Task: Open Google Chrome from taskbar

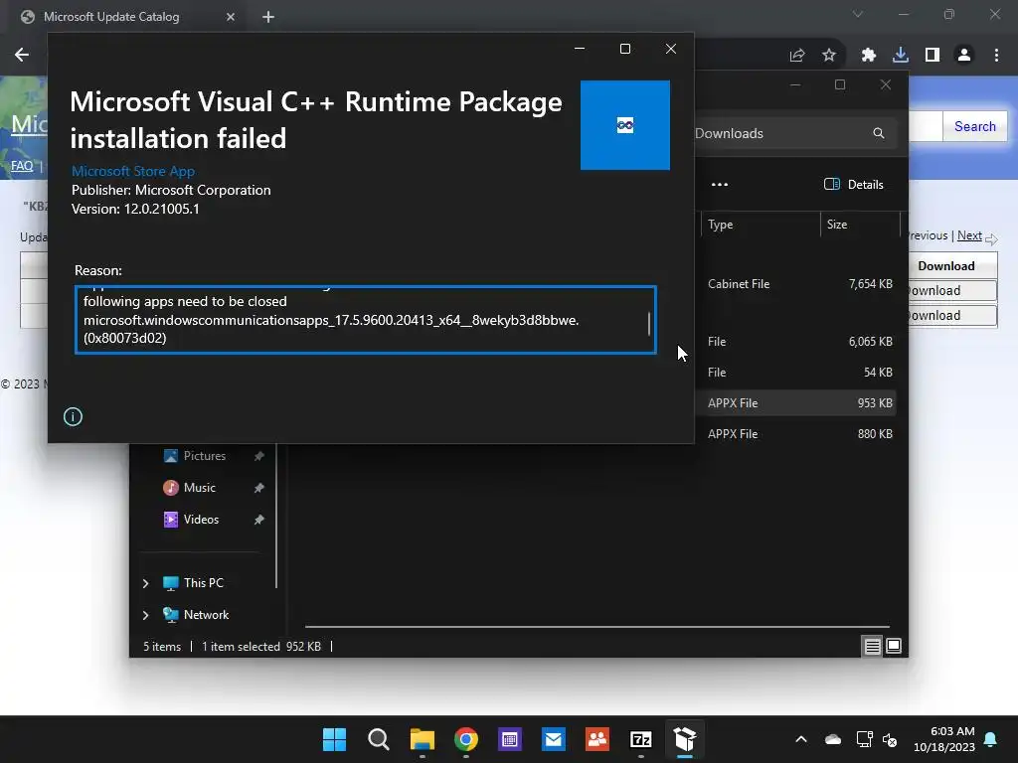Action: [x=465, y=739]
